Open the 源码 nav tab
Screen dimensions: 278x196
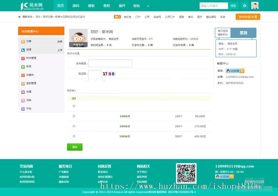[x=76, y=6]
